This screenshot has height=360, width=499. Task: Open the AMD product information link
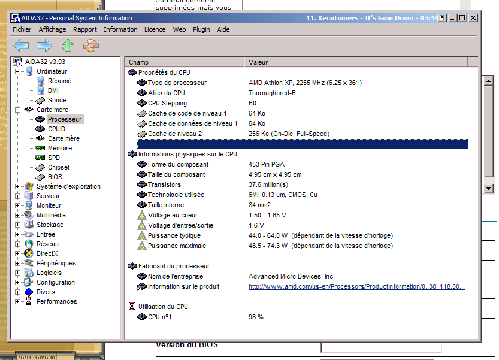click(x=356, y=286)
